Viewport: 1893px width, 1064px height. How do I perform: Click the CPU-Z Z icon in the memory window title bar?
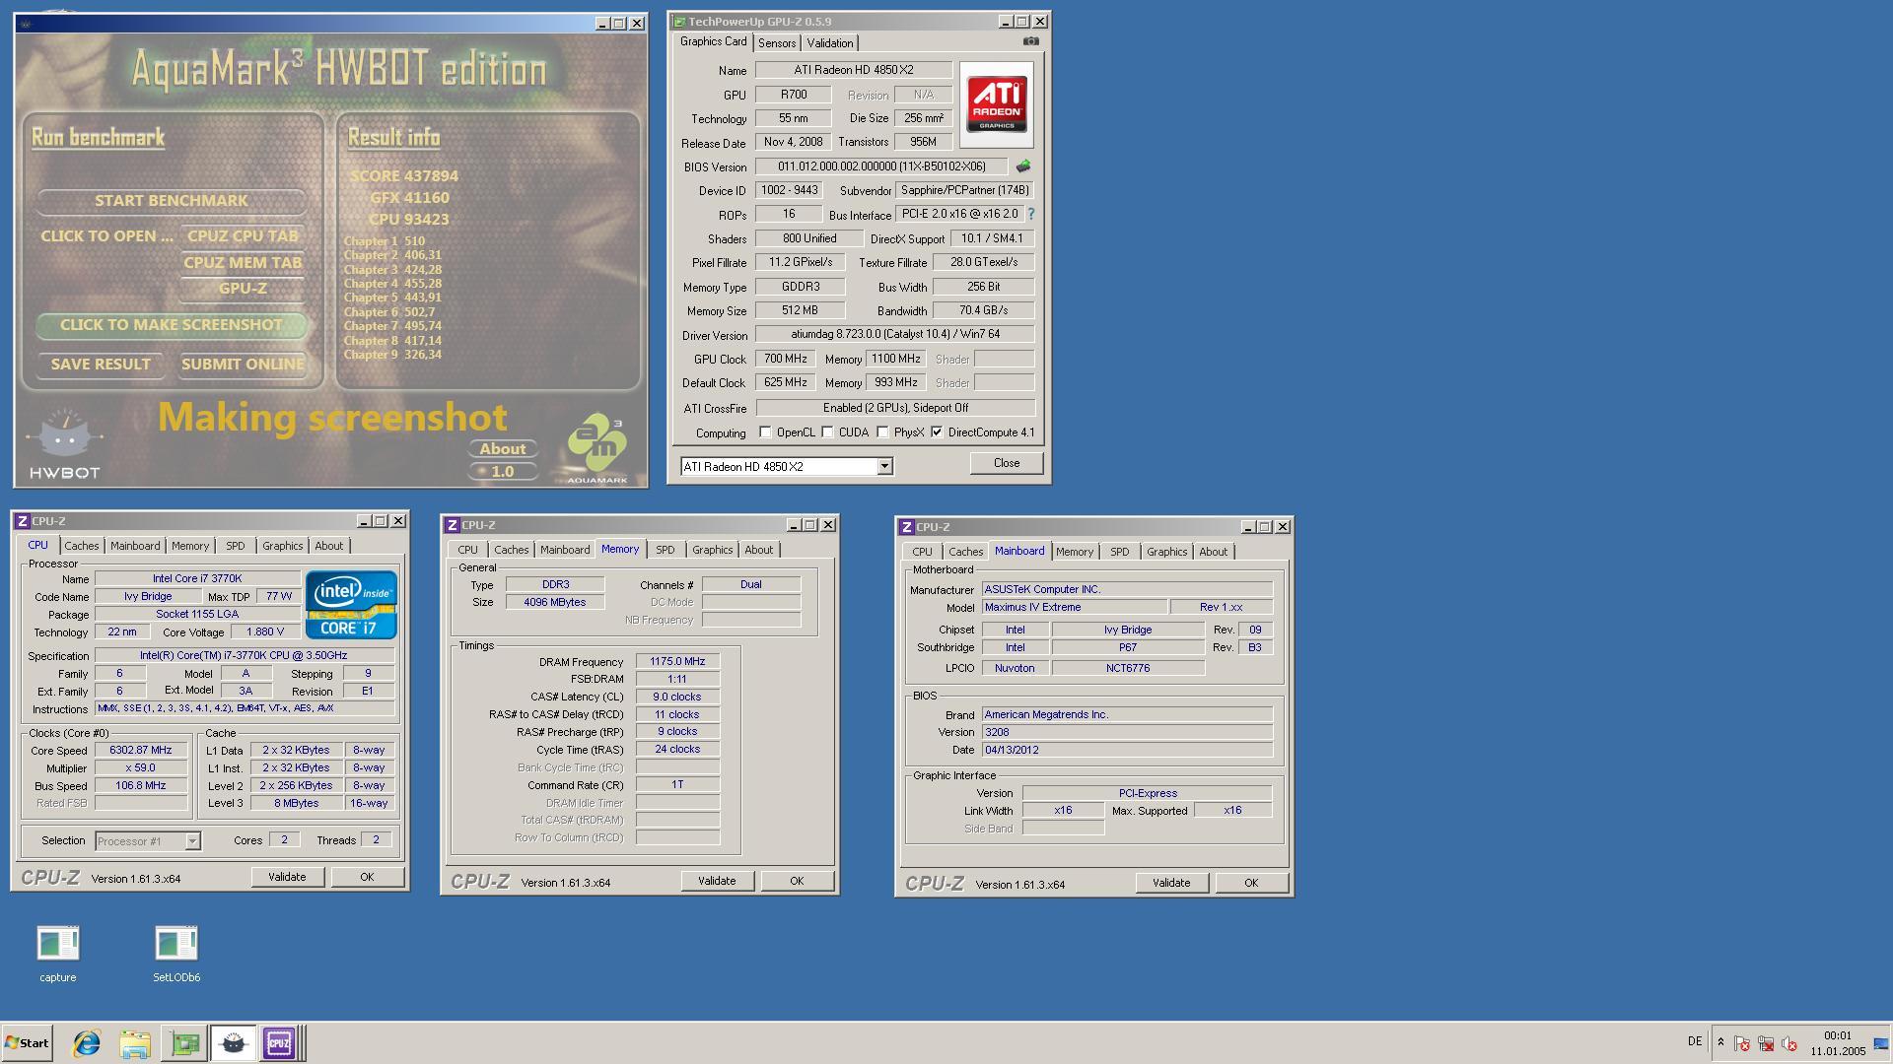coord(452,525)
